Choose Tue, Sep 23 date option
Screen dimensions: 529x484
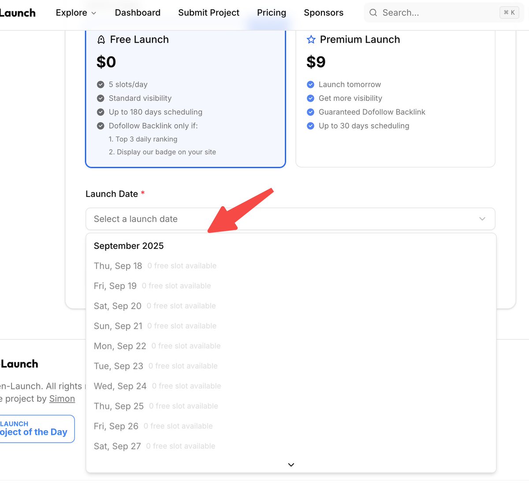(x=291, y=366)
